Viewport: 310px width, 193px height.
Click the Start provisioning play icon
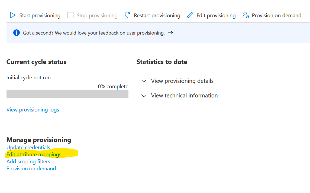click(x=13, y=15)
